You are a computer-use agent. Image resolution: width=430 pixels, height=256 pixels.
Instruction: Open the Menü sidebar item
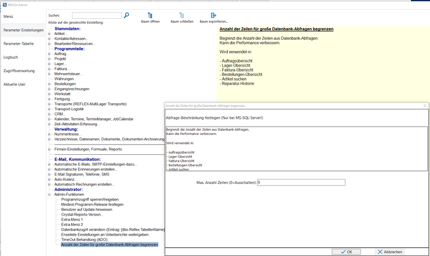pyautogui.click(x=8, y=17)
